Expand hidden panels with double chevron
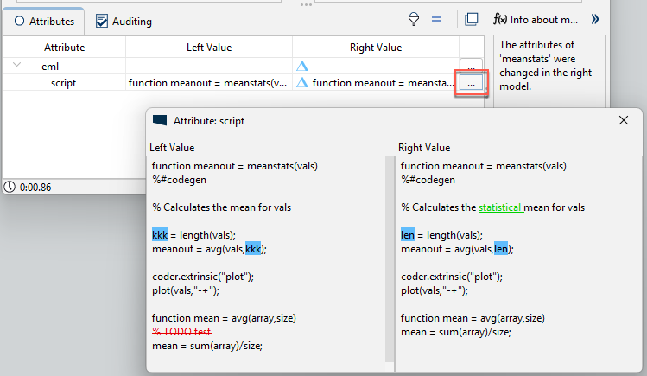The height and width of the screenshot is (376, 647). [595, 19]
